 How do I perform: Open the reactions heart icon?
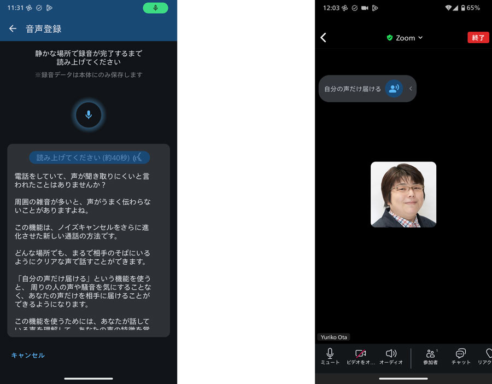click(x=487, y=357)
